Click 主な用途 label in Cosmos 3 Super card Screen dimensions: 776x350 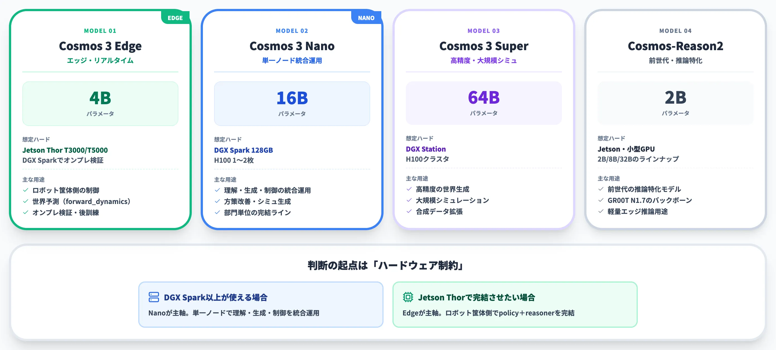(417, 179)
